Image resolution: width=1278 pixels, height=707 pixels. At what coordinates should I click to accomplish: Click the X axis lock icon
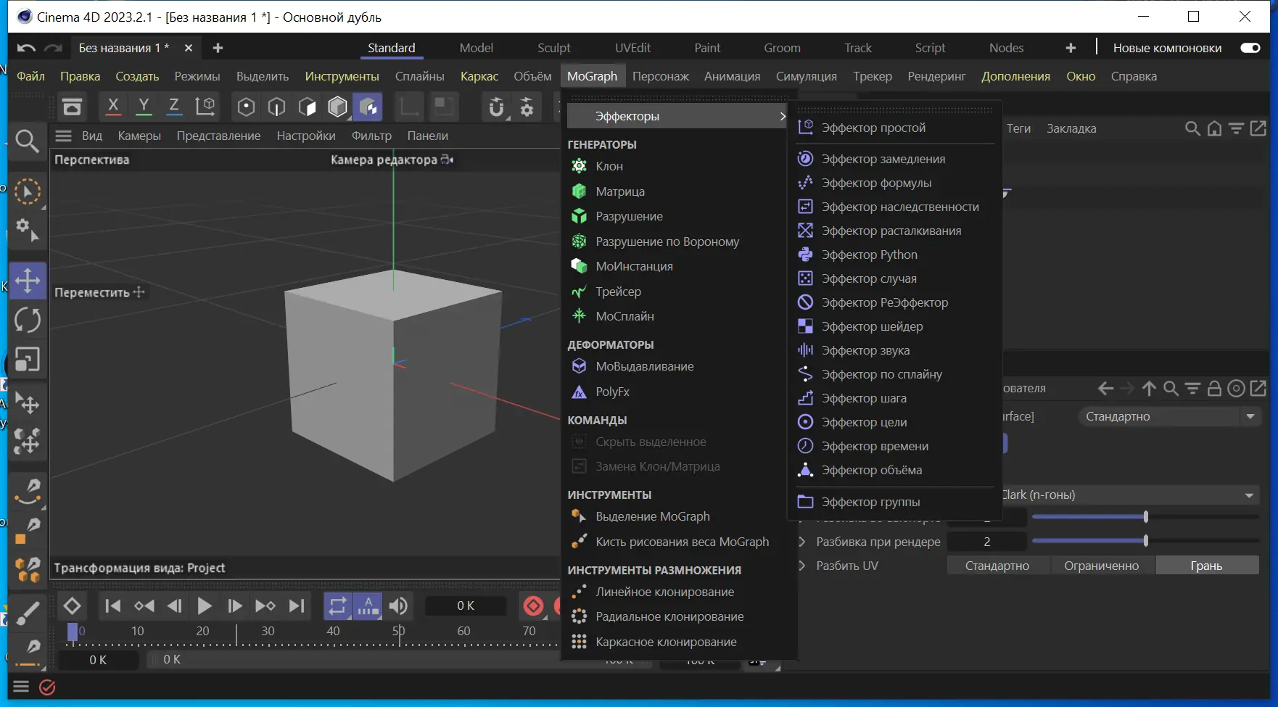point(113,107)
